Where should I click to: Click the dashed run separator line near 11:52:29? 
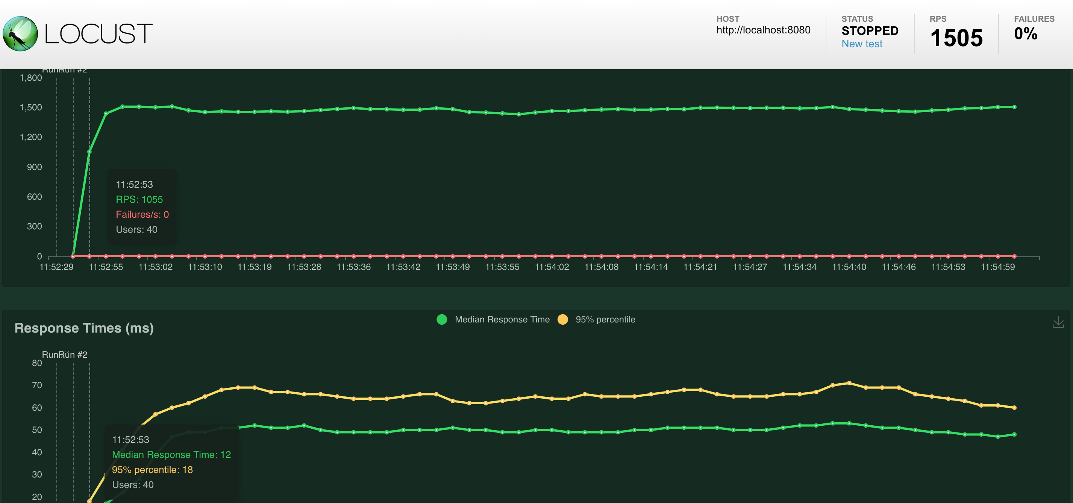click(57, 166)
